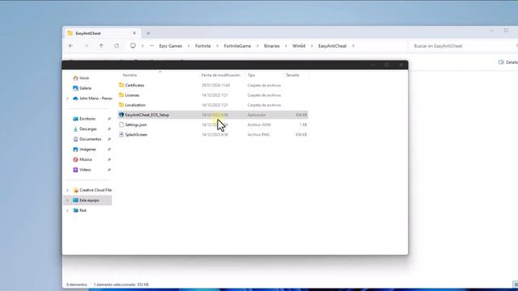
Task: Expand chevron after FortniteGame breadcrumb
Action: pos(257,46)
